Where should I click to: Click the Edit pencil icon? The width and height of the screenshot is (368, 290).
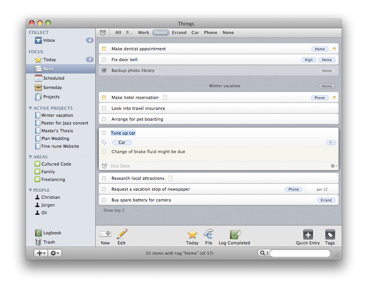pyautogui.click(x=122, y=234)
